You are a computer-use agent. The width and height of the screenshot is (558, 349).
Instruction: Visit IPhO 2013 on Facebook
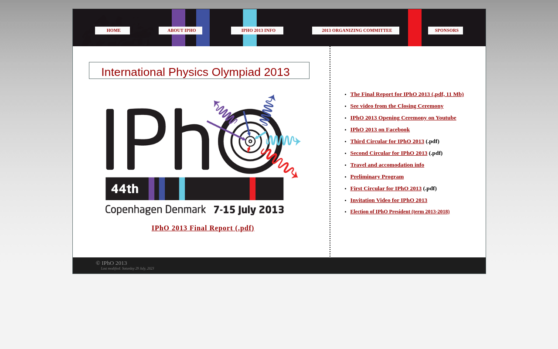tap(380, 130)
